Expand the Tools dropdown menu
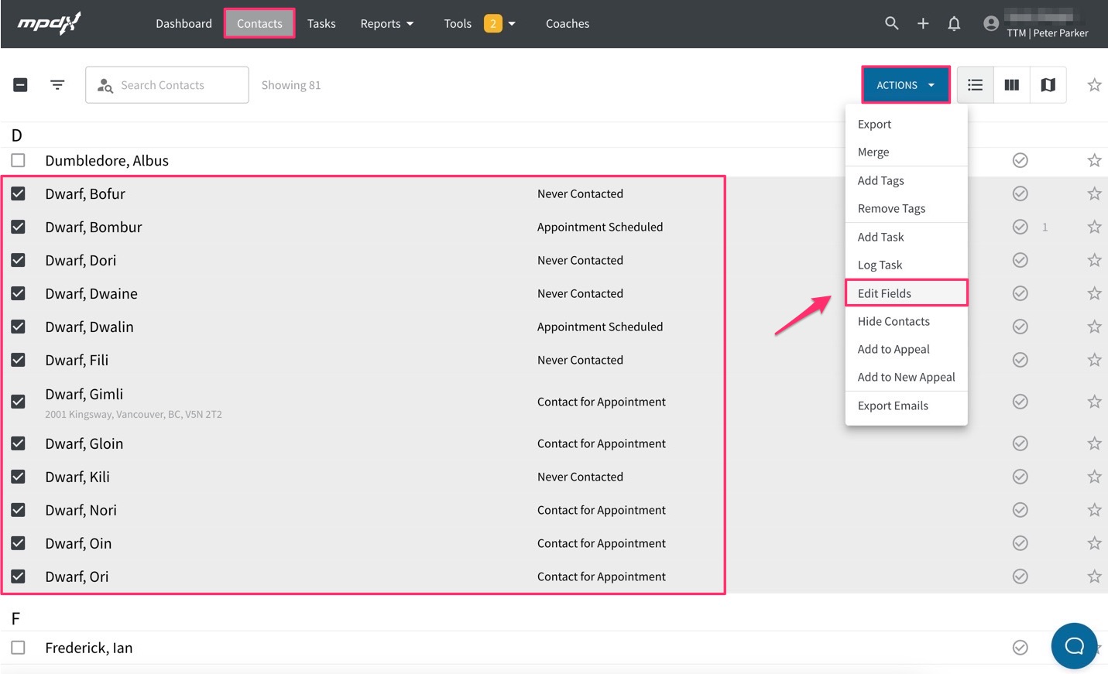 (479, 24)
